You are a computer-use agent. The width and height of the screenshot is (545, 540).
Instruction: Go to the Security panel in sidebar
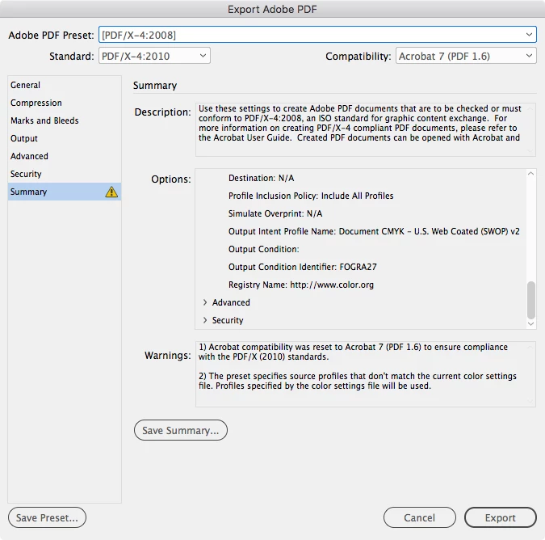tap(65, 174)
